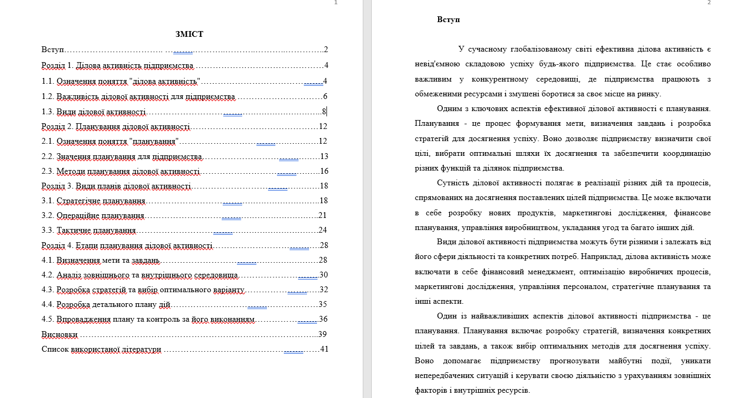Viewport: 734px width, 398px height.
Task: Click line 'Список використаної літератури'
Action: 185,349
